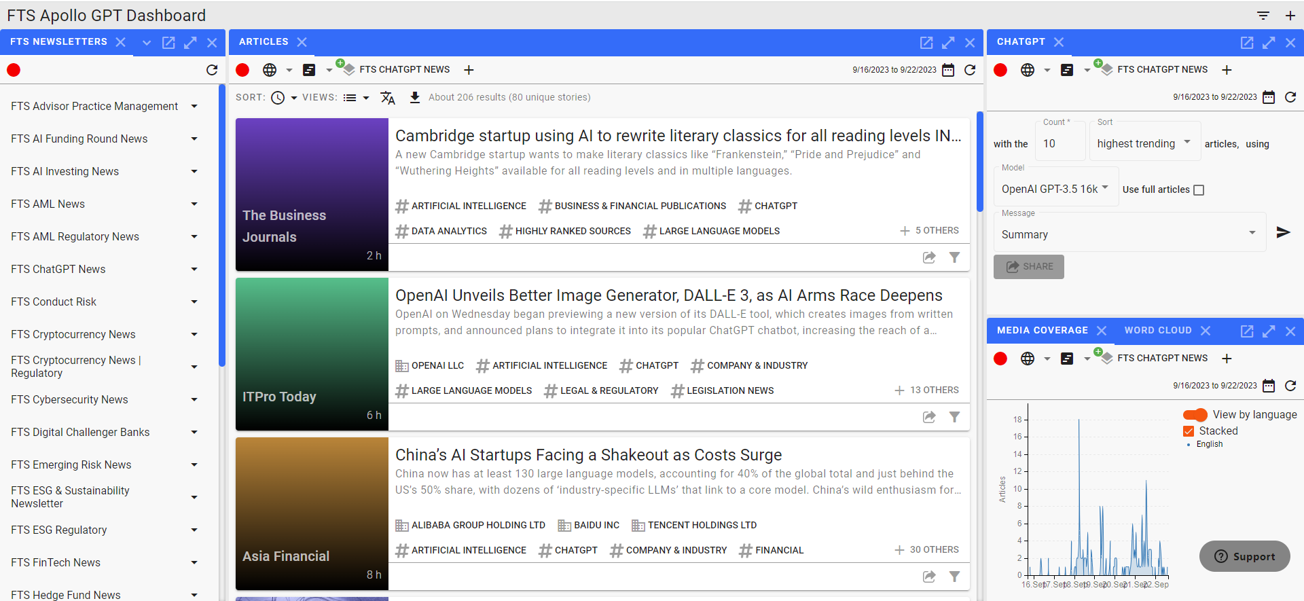Screen dimensions: 1304x601
Task: Expand the Media Coverage panel to fullscreen
Action: (x=1269, y=331)
